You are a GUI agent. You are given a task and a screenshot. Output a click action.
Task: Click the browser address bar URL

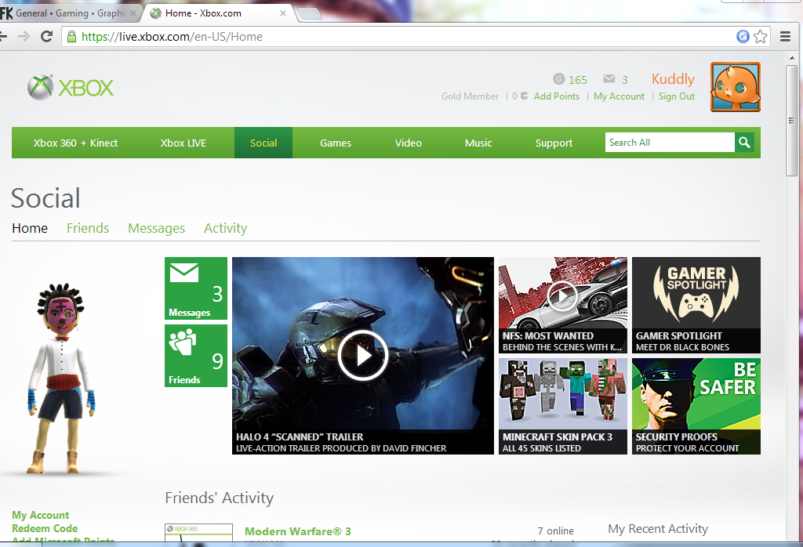point(172,37)
